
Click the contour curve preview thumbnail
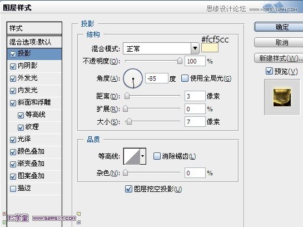tap(132, 156)
